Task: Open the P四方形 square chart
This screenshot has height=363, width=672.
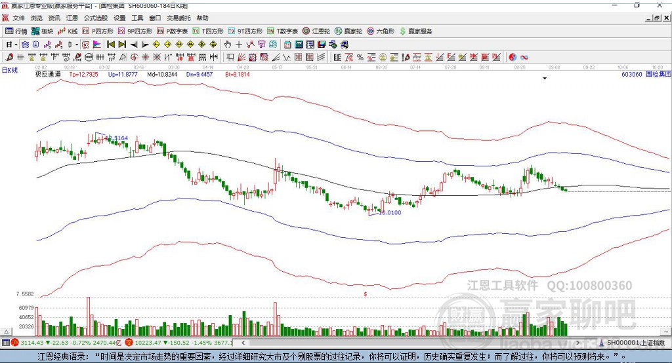Action: 98,31
